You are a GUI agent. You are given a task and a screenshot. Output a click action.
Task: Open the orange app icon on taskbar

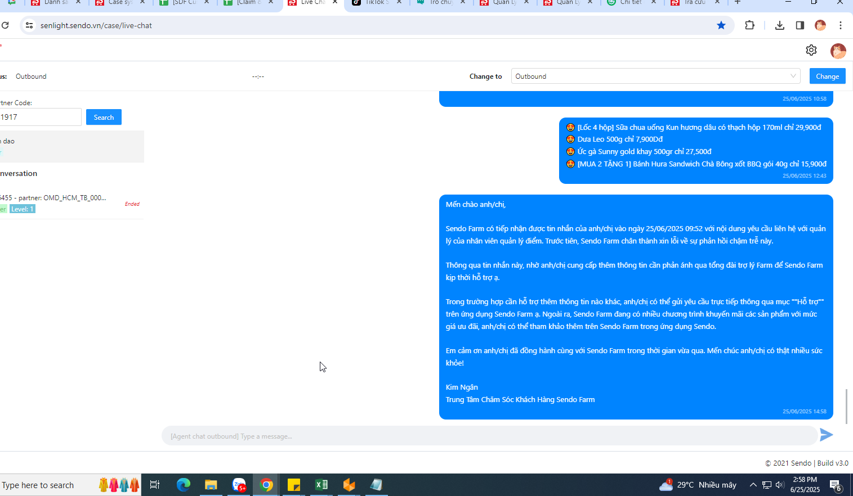(349, 485)
